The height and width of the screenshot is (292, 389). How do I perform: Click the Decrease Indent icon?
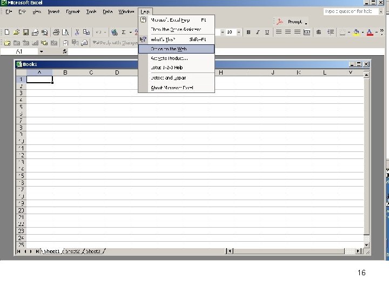[x=331, y=32]
